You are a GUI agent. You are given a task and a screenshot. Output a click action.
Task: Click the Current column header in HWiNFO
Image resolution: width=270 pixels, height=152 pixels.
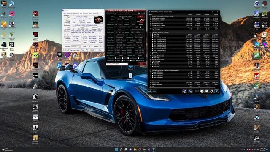[x=190, y=14]
